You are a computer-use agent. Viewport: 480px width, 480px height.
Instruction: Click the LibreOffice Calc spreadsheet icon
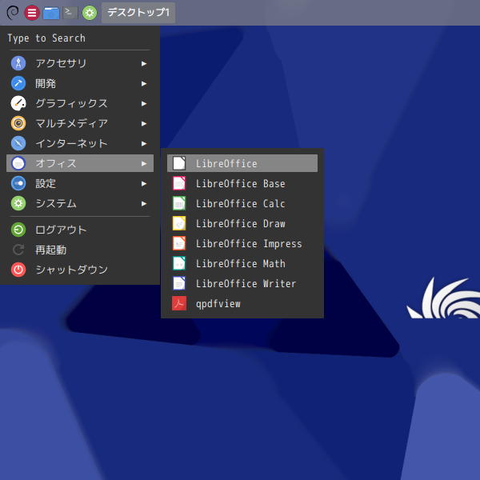point(179,203)
